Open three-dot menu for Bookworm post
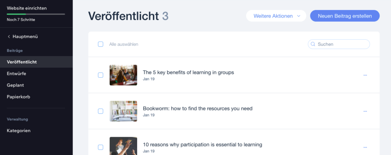Screen dimensions: 391x155 pos(365,111)
